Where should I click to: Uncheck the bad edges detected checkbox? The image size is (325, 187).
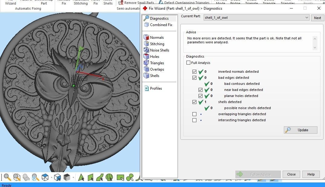click(x=194, y=78)
